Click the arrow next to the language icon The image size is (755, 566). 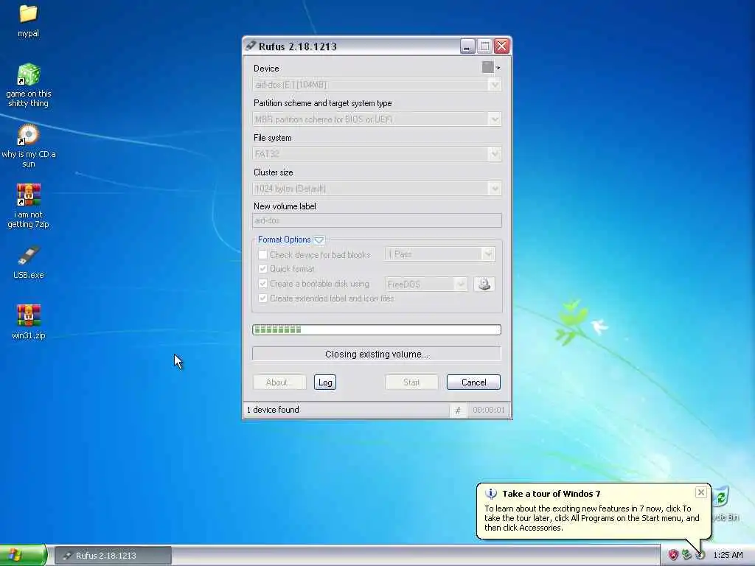[498, 68]
